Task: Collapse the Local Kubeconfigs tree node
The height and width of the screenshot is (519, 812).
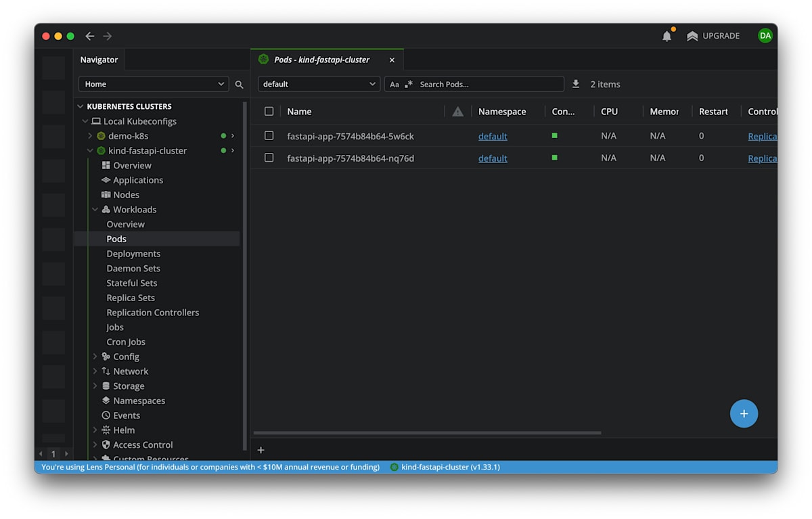Action: point(85,121)
